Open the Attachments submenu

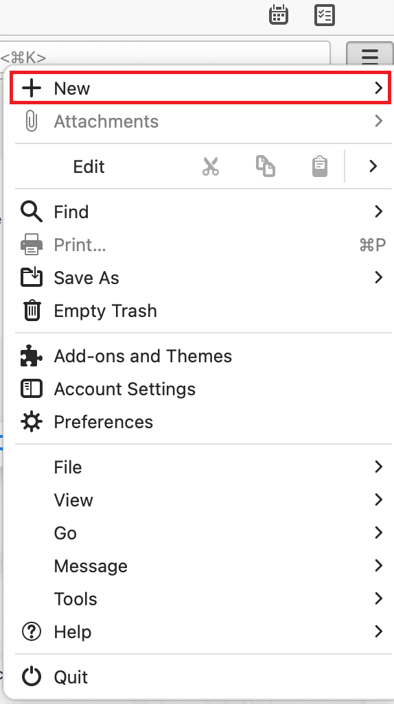(200, 121)
